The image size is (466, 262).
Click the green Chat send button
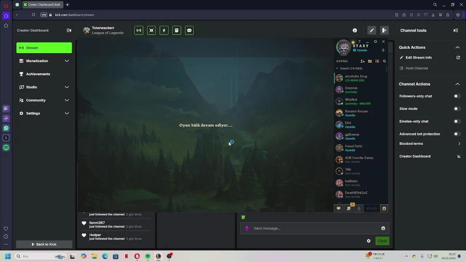click(382, 241)
